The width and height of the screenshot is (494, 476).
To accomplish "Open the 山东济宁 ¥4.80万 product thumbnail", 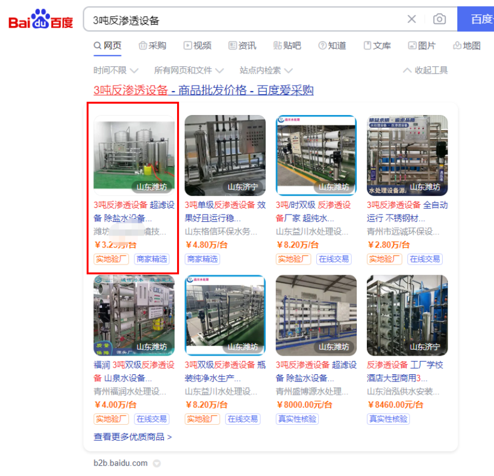I will point(225,155).
